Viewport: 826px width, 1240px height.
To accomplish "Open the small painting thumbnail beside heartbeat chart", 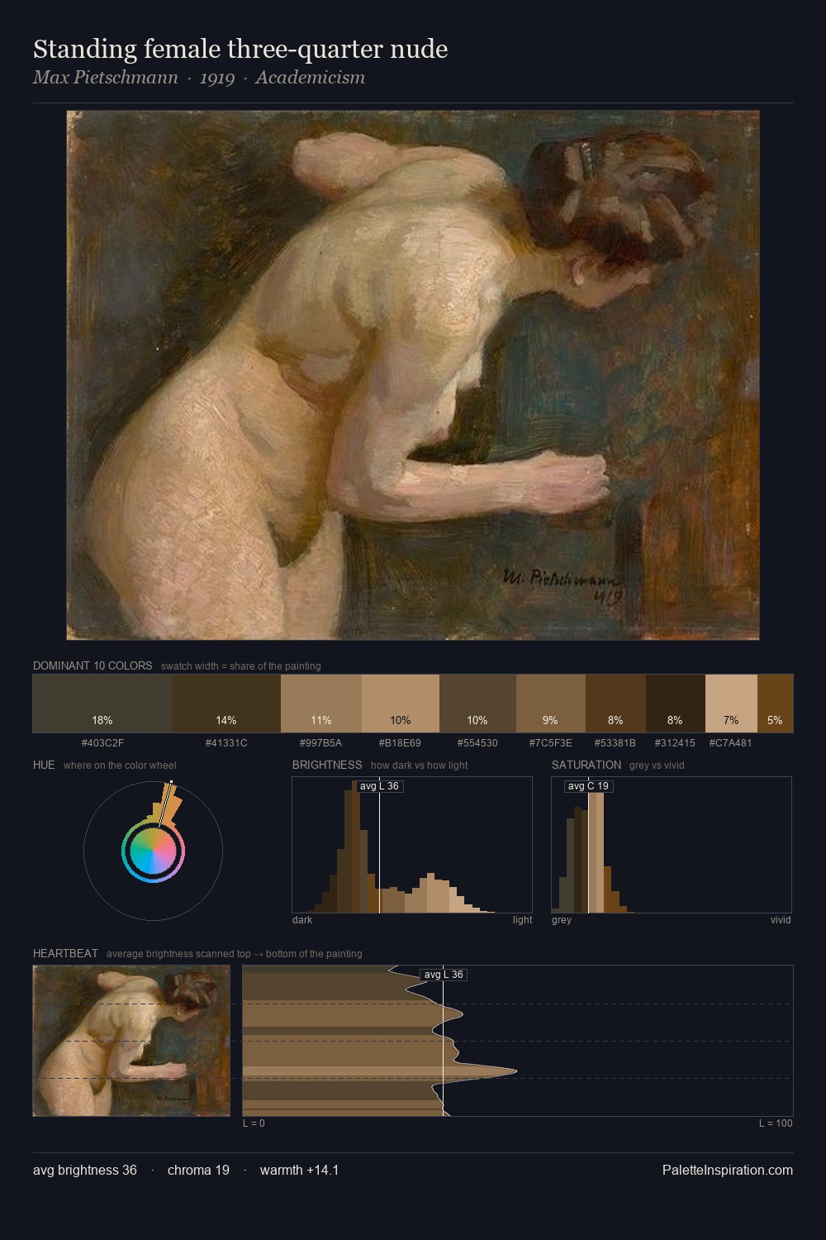I will [x=131, y=1041].
